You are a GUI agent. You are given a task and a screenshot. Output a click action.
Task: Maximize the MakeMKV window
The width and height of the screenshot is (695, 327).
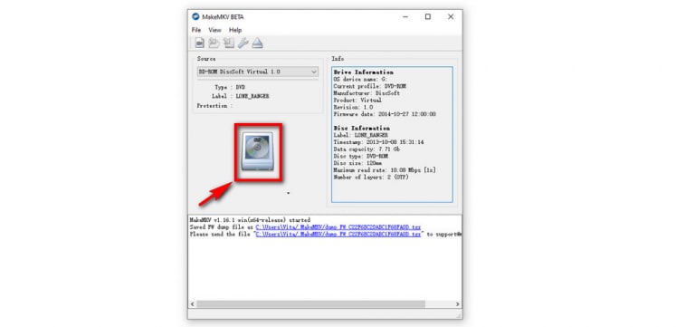click(428, 17)
